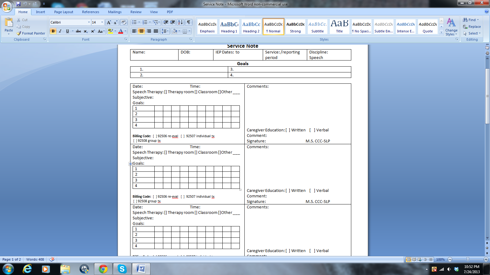Image resolution: width=490 pixels, height=275 pixels.
Task: Expand the Styles gallery More button
Action: click(x=441, y=33)
